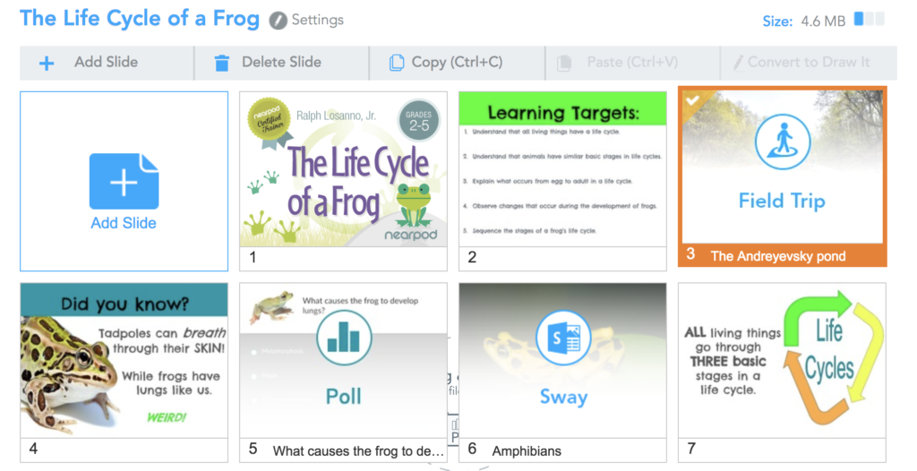
Task: Click the large blue Add Slide page icon
Action: 124,182
